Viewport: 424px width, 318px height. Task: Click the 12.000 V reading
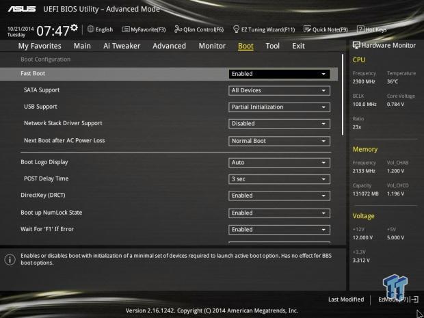362,238
